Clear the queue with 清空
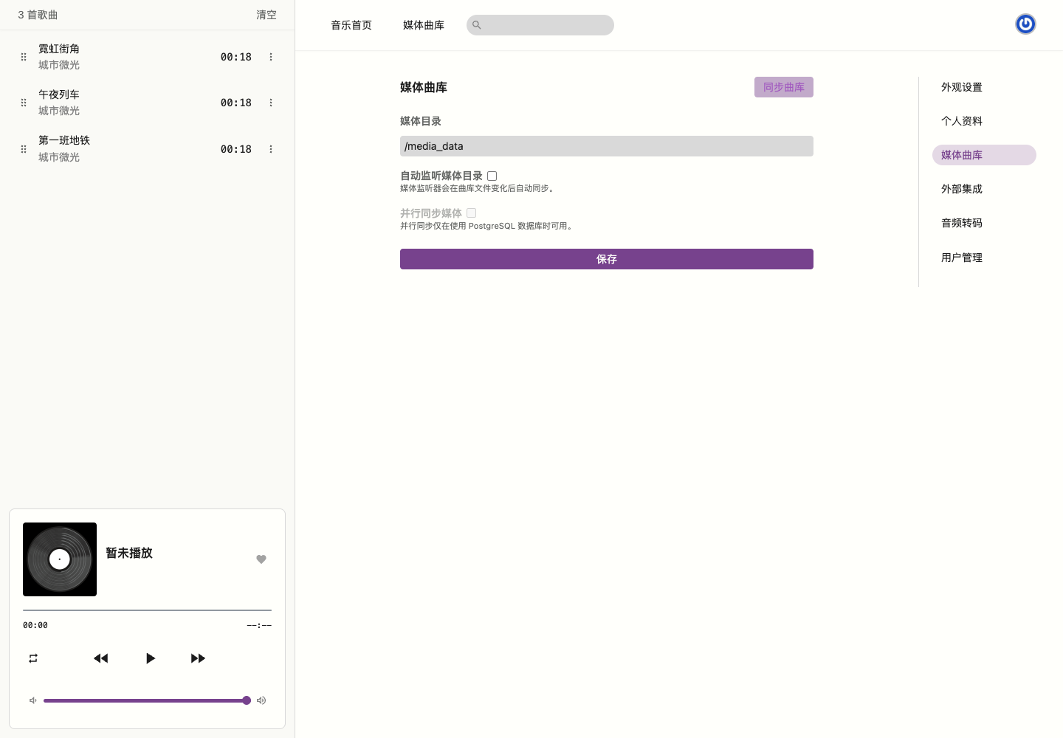This screenshot has width=1063, height=738. point(266,15)
